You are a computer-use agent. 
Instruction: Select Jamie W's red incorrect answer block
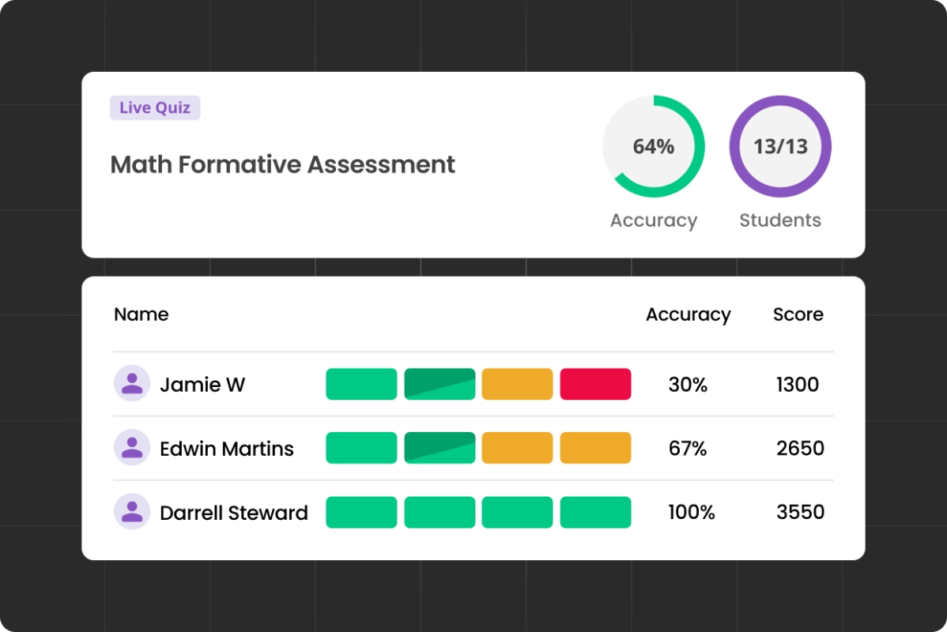(595, 384)
